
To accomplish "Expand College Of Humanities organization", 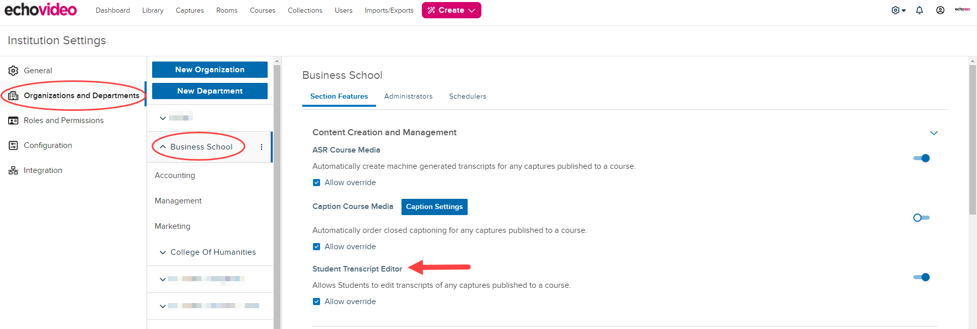I will point(163,252).
